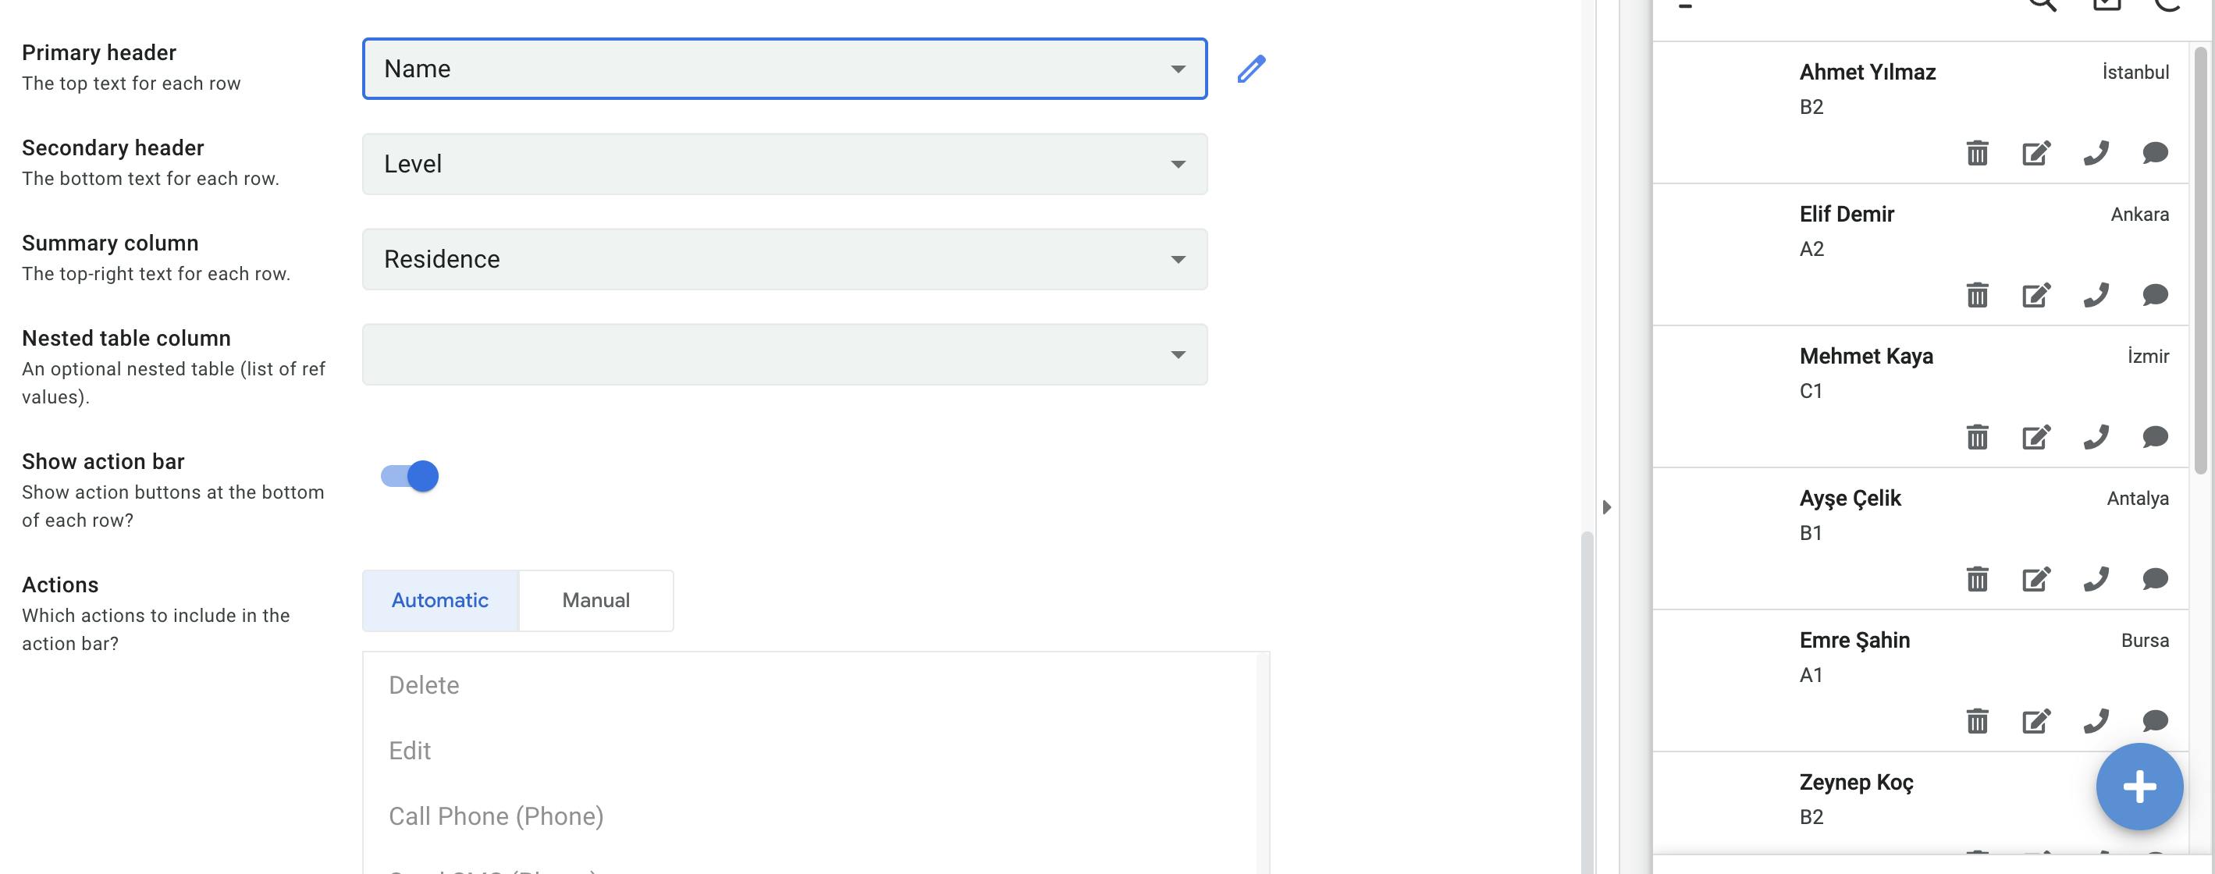2215x874 pixels.
Task: Open edit form for Ahmet Yılmaz
Action: (2035, 153)
